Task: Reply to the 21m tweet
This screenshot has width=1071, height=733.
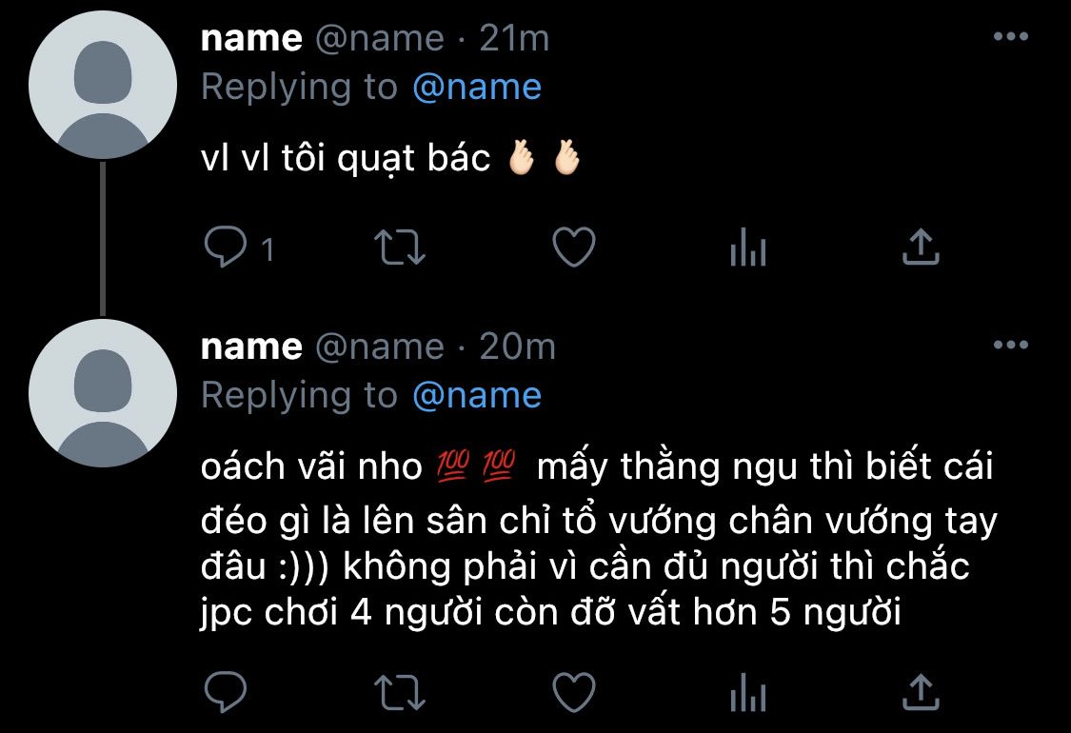Action: [226, 247]
